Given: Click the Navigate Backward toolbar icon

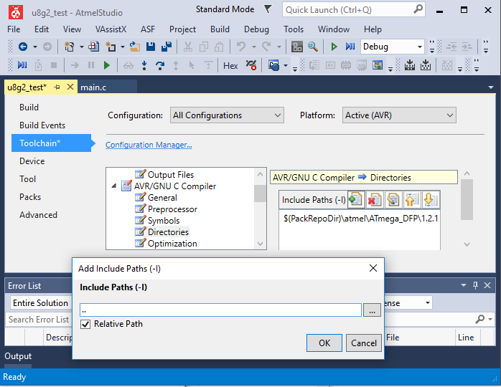Looking at the screenshot, I should pos(23,47).
